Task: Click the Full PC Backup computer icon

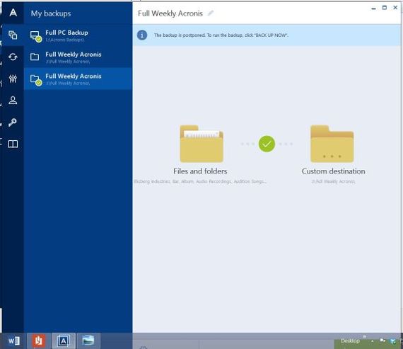Action: click(x=36, y=36)
